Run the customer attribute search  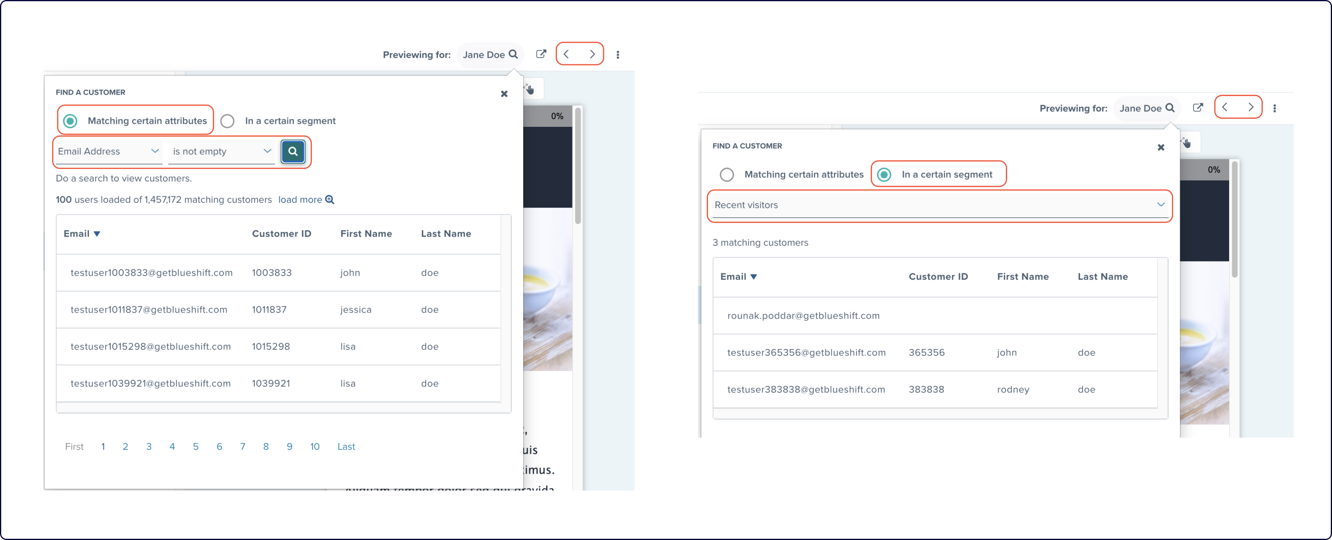[x=293, y=151]
